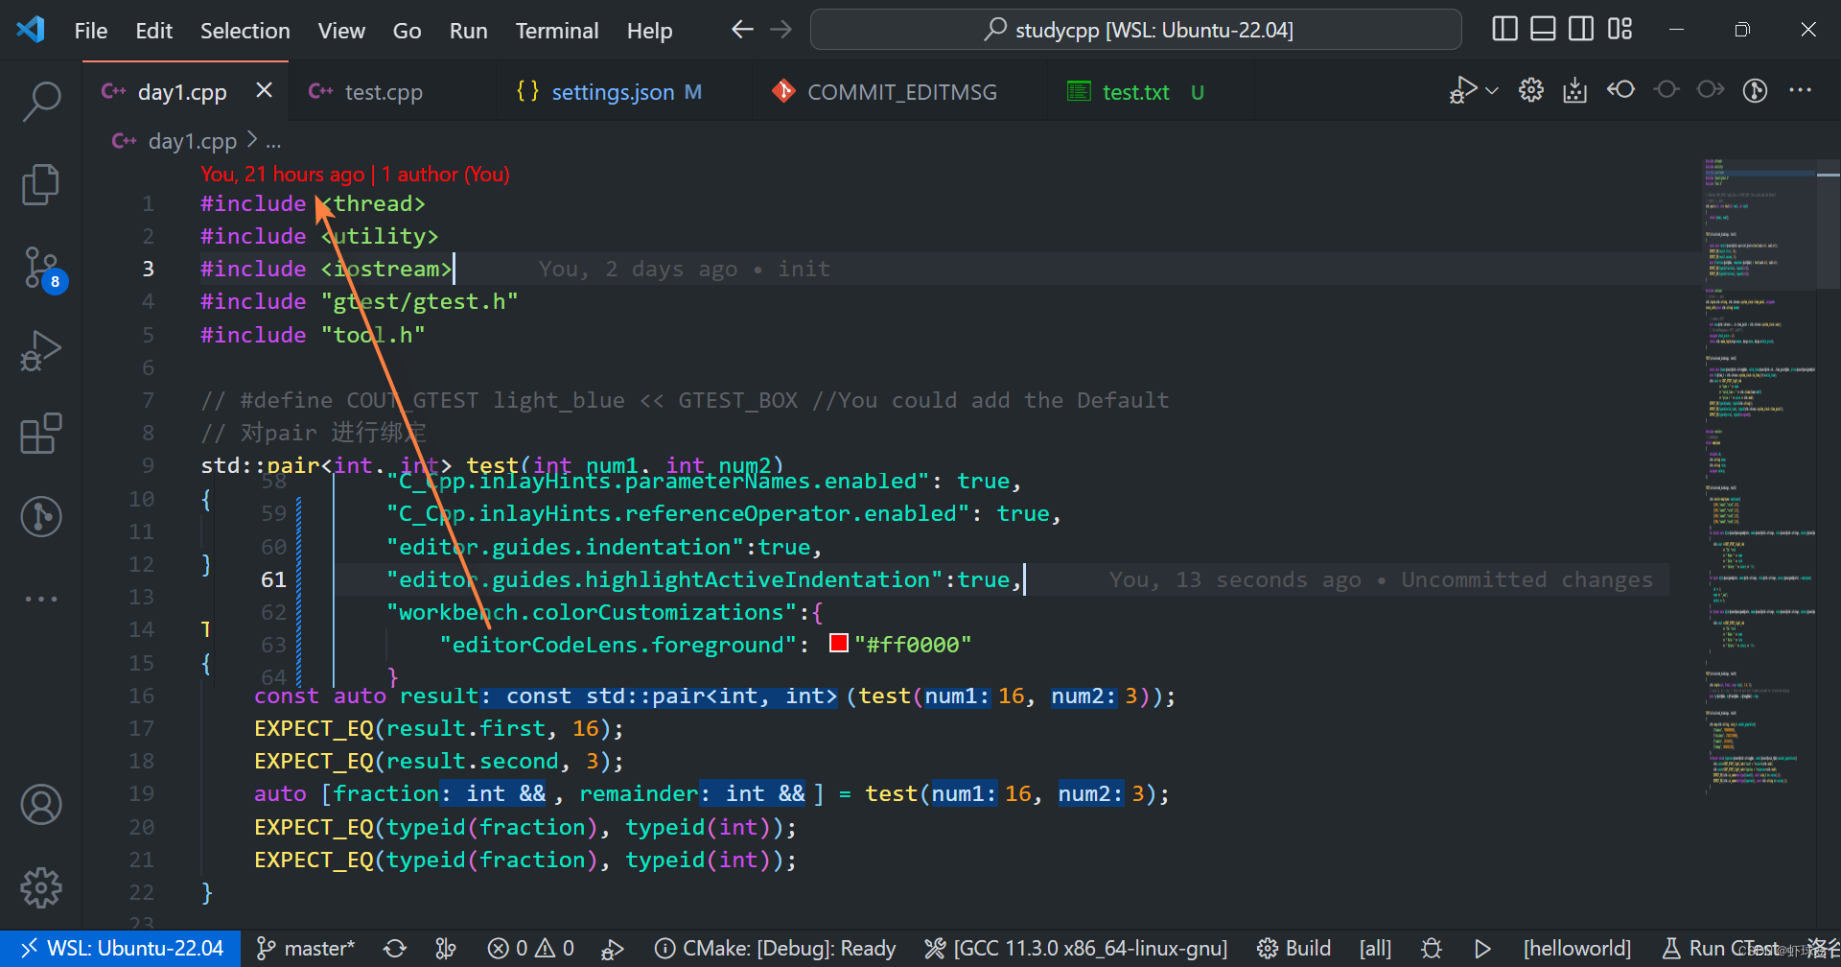
Task: Expand breadcrumb ellipsis after day1.cpp
Action: click(x=273, y=141)
